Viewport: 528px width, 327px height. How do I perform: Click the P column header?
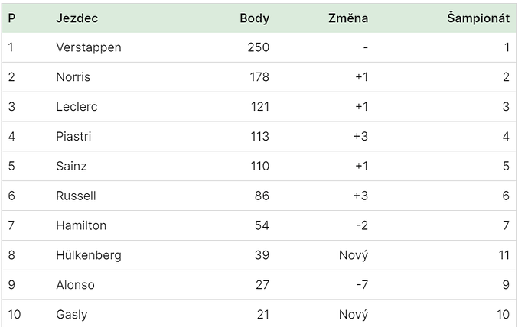point(11,18)
